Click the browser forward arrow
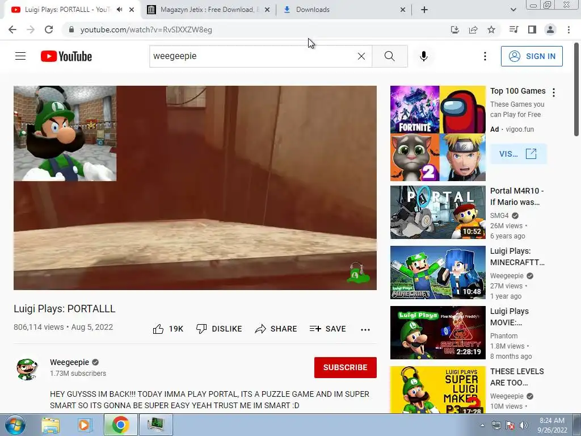 point(31,30)
